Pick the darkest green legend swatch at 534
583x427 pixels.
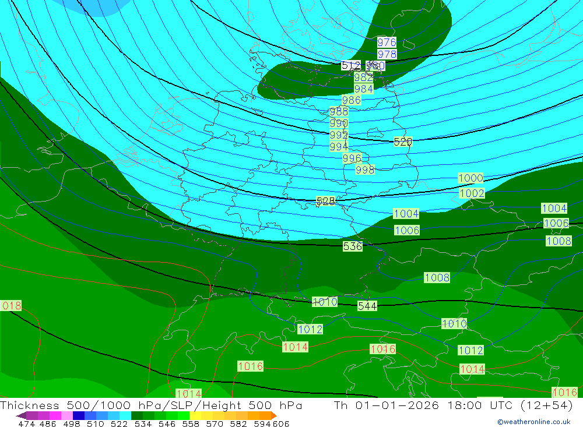[137, 415]
